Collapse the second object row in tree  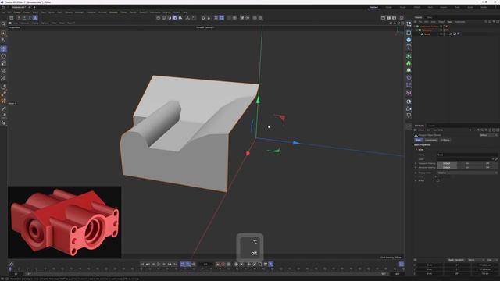(417, 30)
